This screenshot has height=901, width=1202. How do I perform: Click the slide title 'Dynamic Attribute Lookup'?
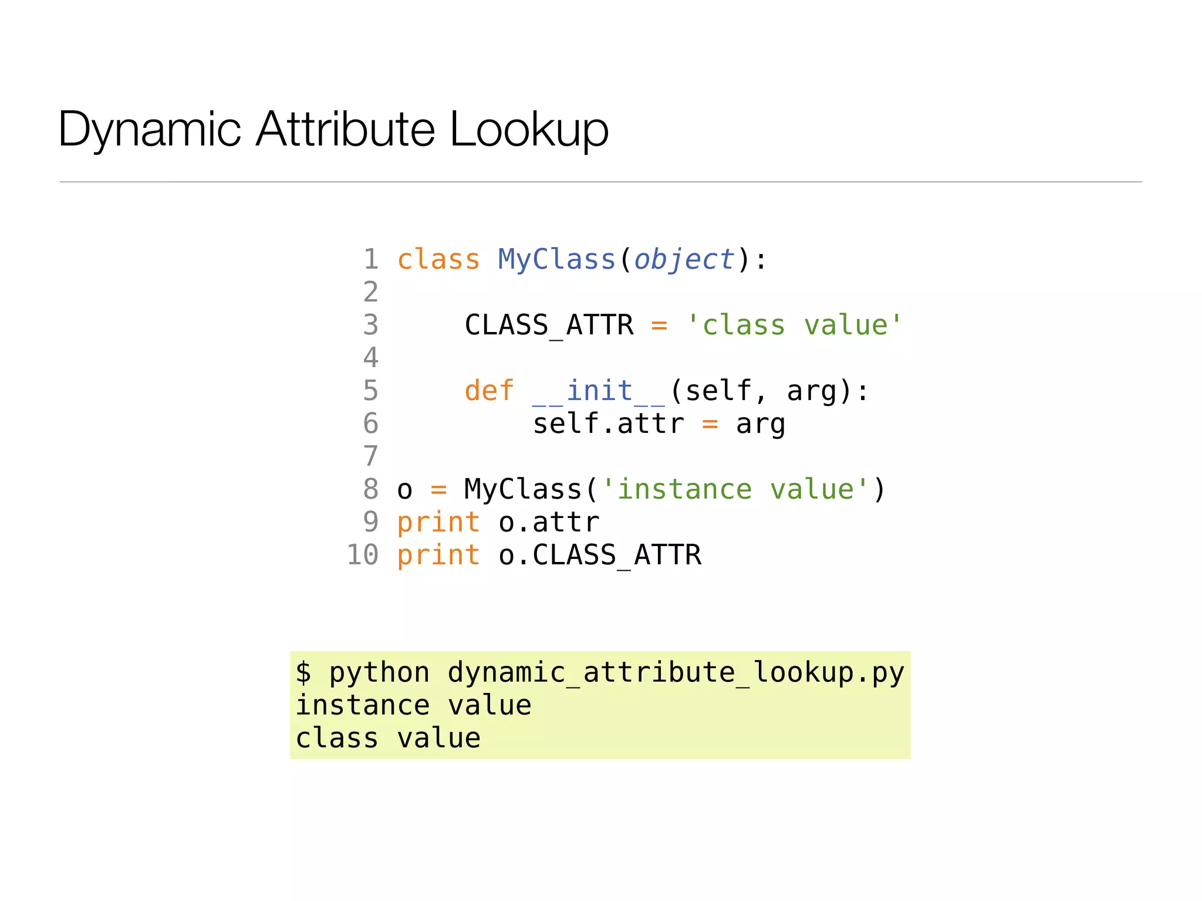coord(333,129)
